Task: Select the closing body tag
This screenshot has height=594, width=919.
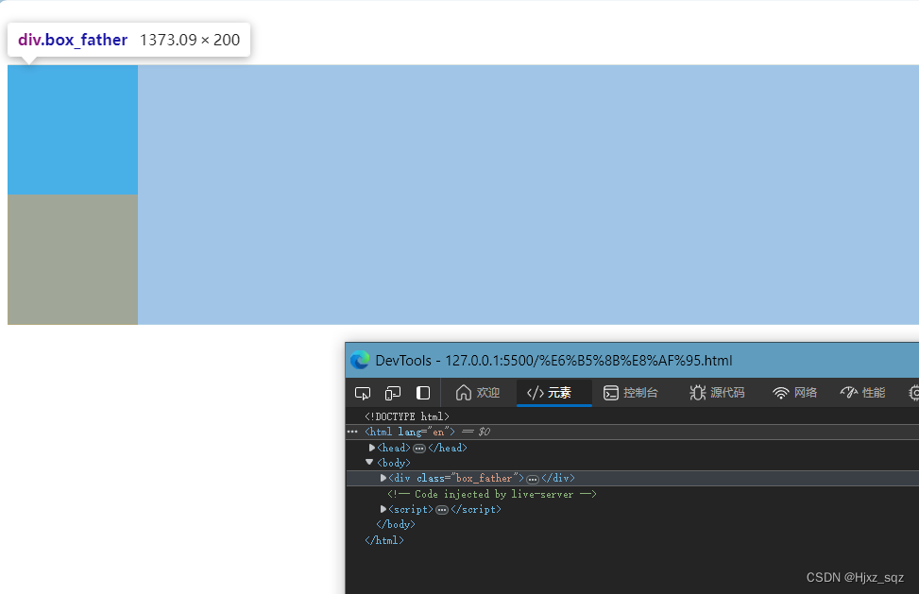Action: (396, 524)
